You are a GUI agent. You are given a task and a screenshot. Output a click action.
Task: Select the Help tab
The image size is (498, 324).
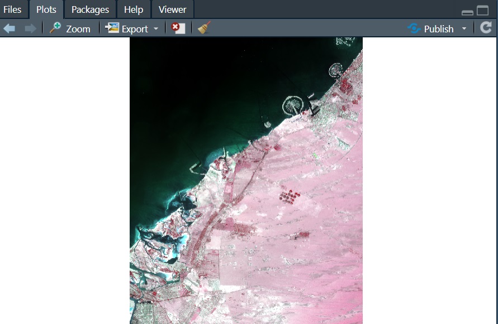coord(134,9)
